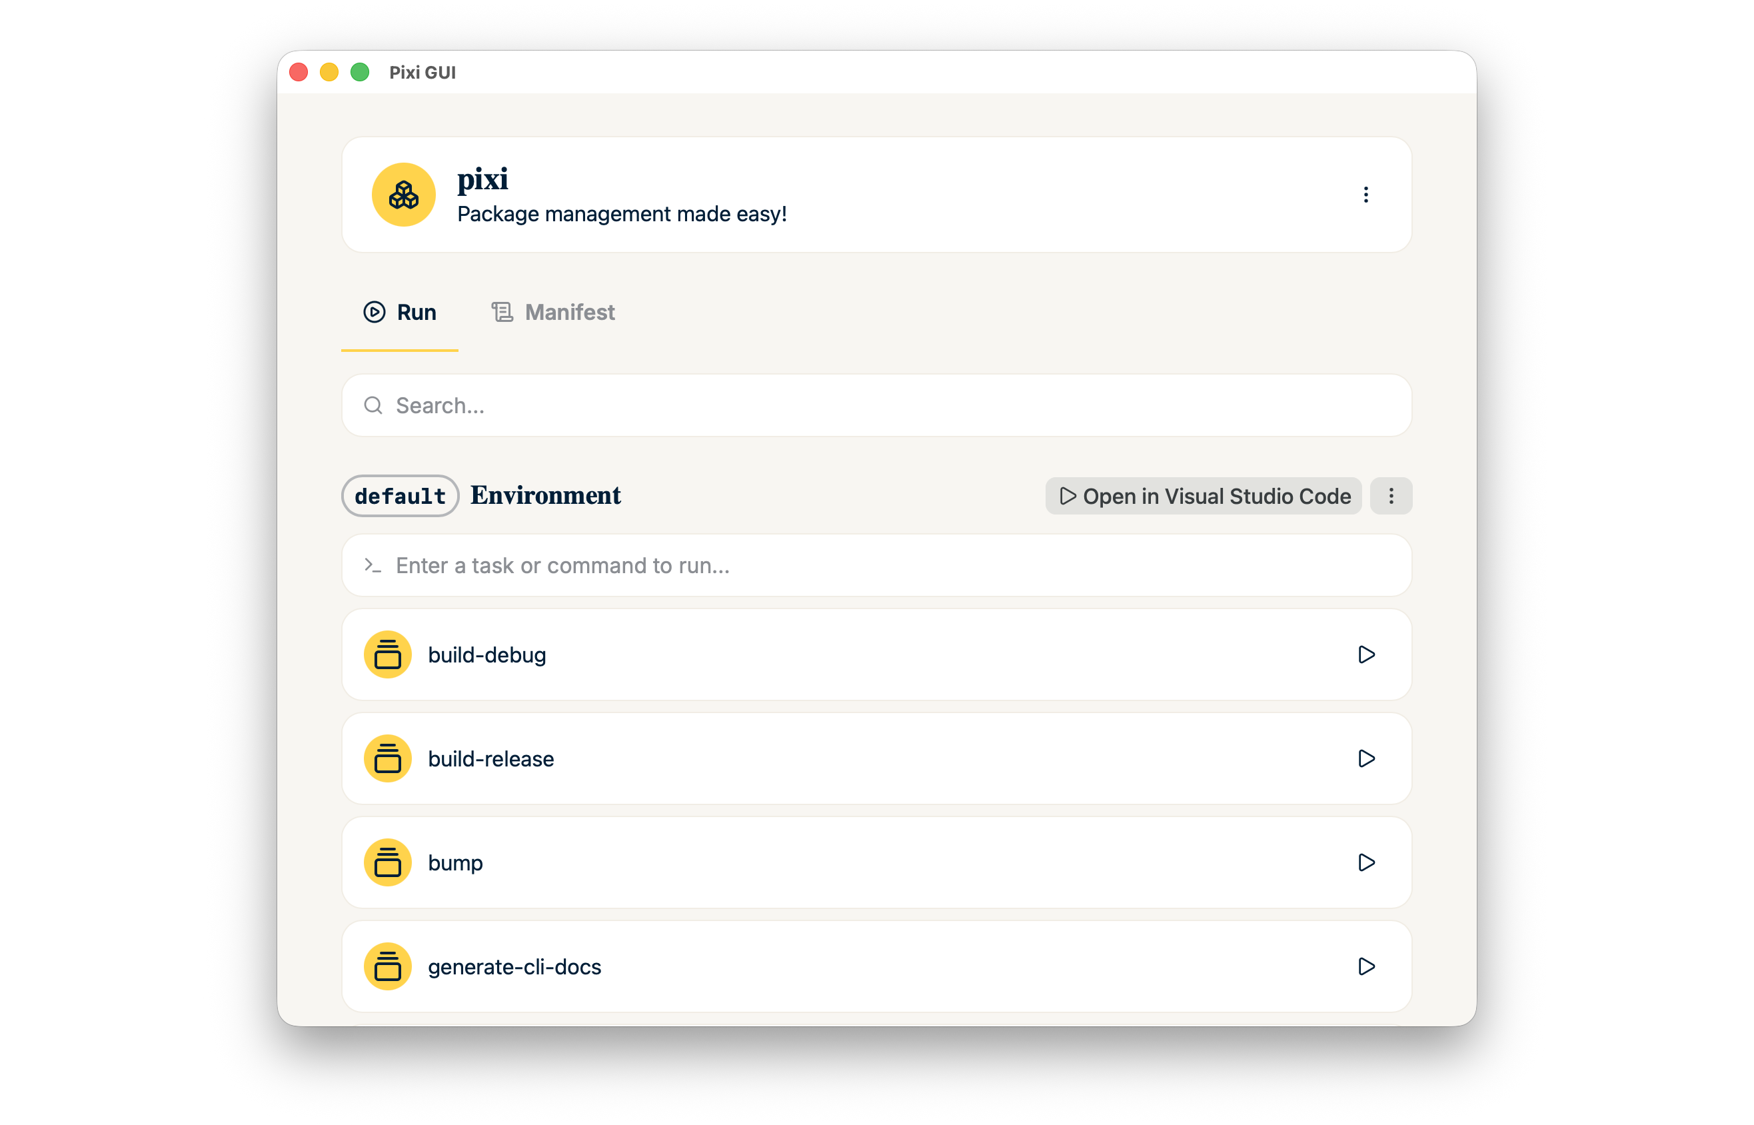Image resolution: width=1754 pixels, height=1125 pixels.
Task: Click the pixi project cube logo
Action: (x=403, y=195)
